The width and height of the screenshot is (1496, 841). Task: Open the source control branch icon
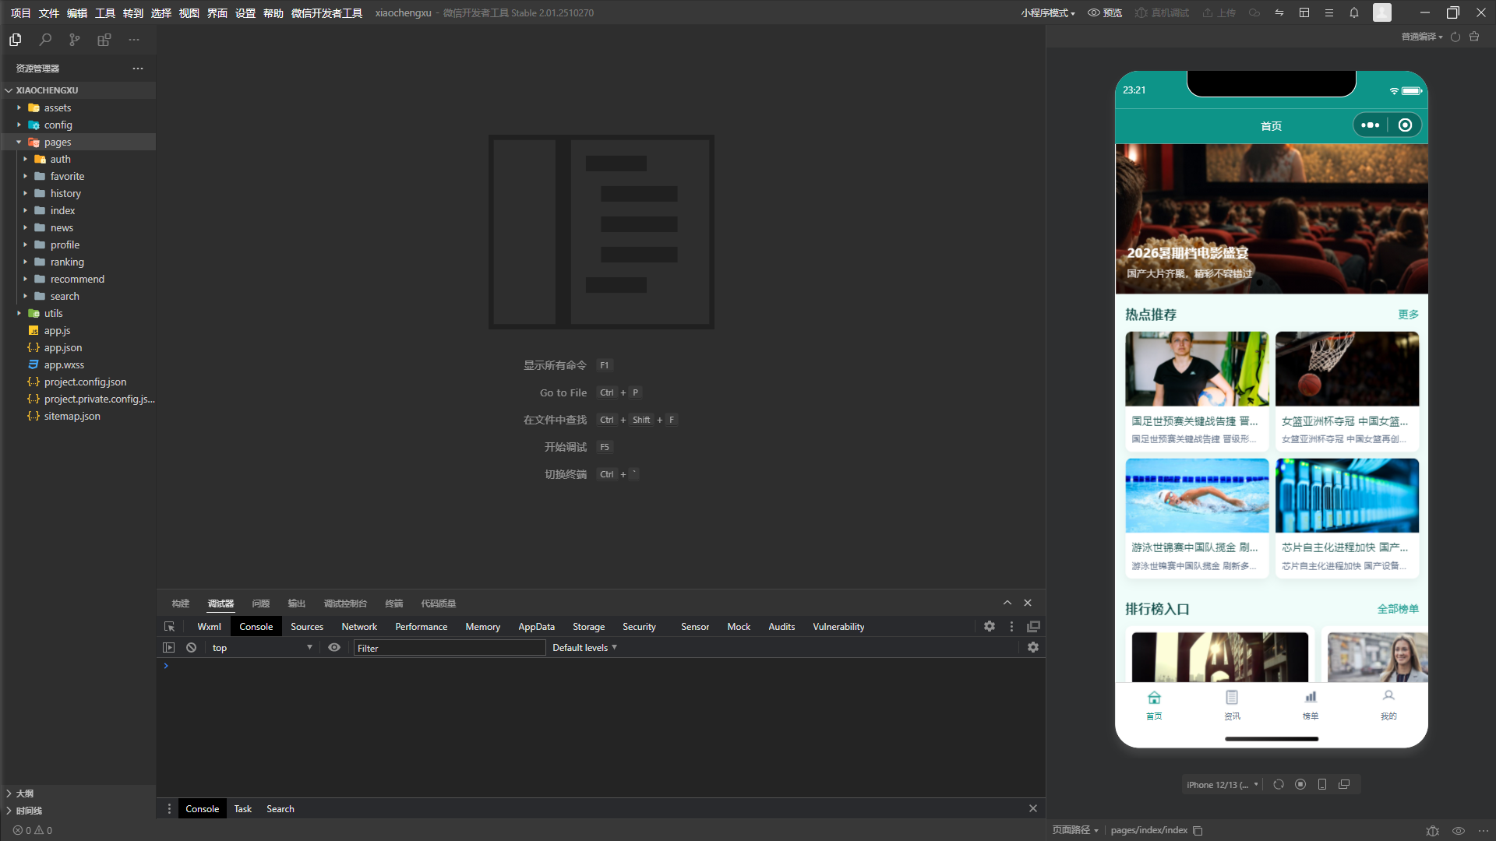click(x=74, y=39)
